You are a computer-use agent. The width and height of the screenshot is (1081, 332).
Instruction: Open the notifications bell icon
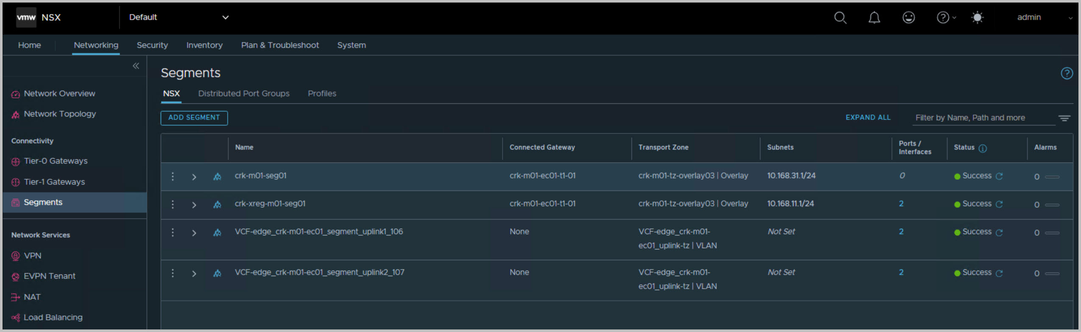point(874,18)
